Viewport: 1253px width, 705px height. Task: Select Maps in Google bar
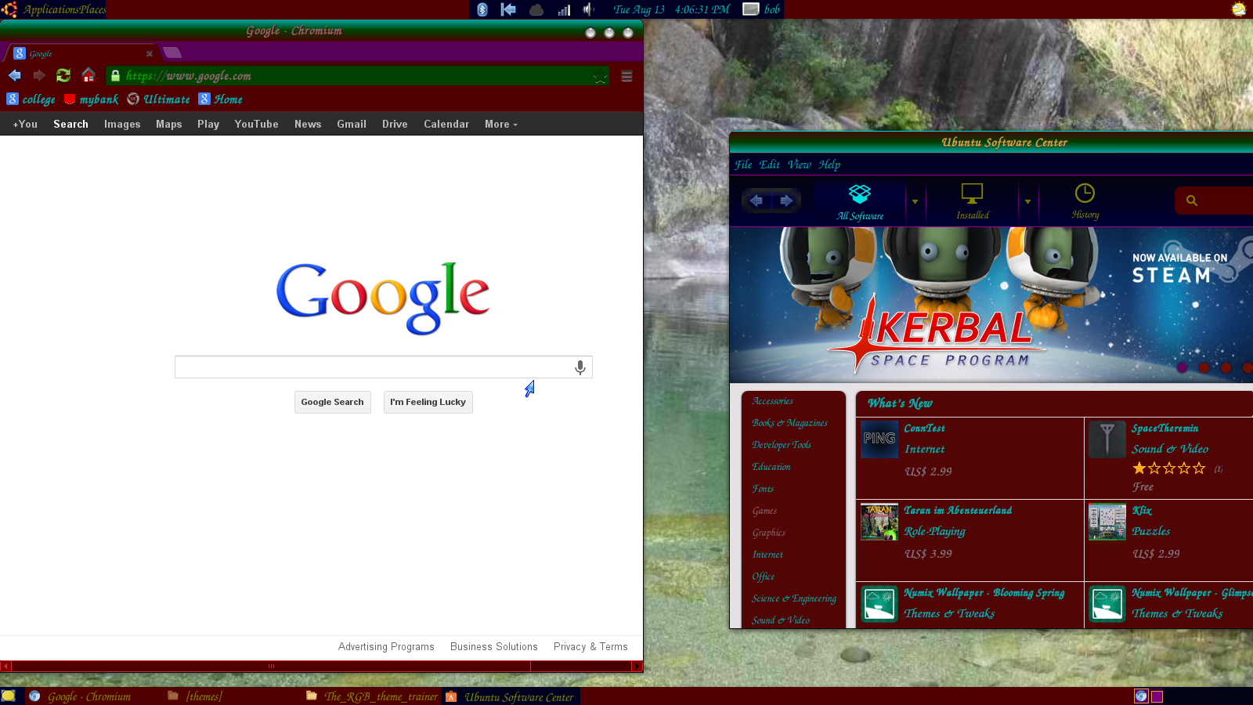coord(168,124)
